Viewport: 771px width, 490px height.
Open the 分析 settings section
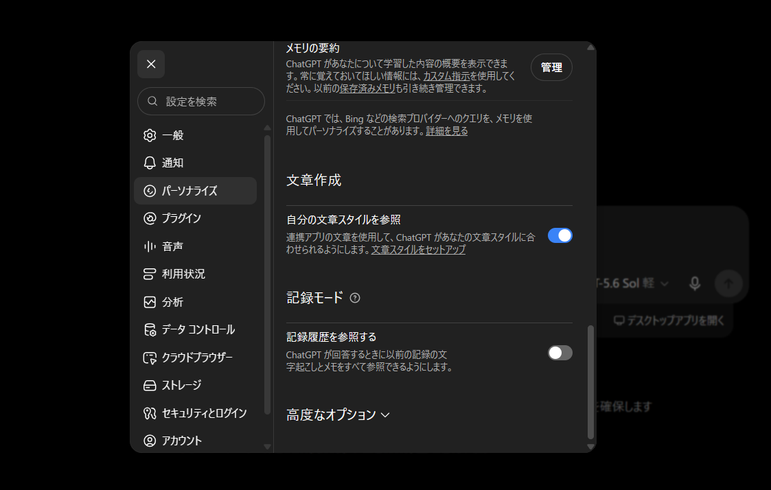tap(195, 302)
